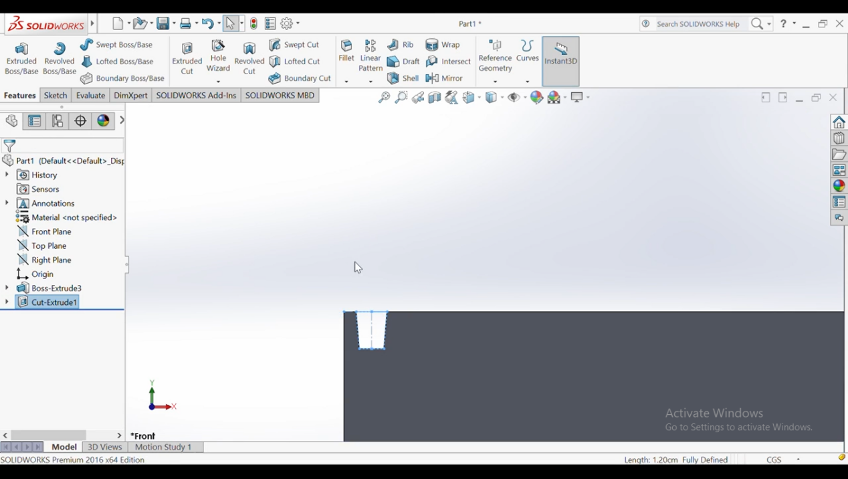Open Section View tool
Image resolution: width=848 pixels, height=479 pixels.
[435, 98]
